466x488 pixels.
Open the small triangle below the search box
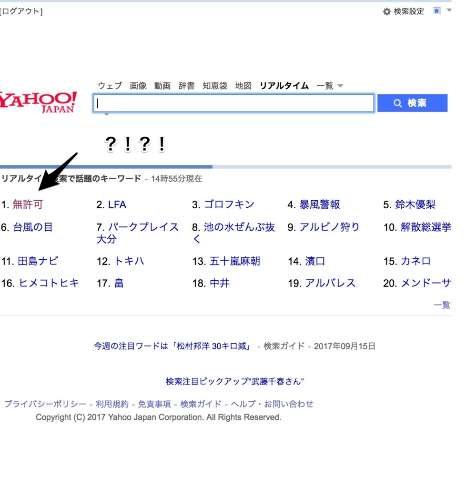[x=107, y=115]
